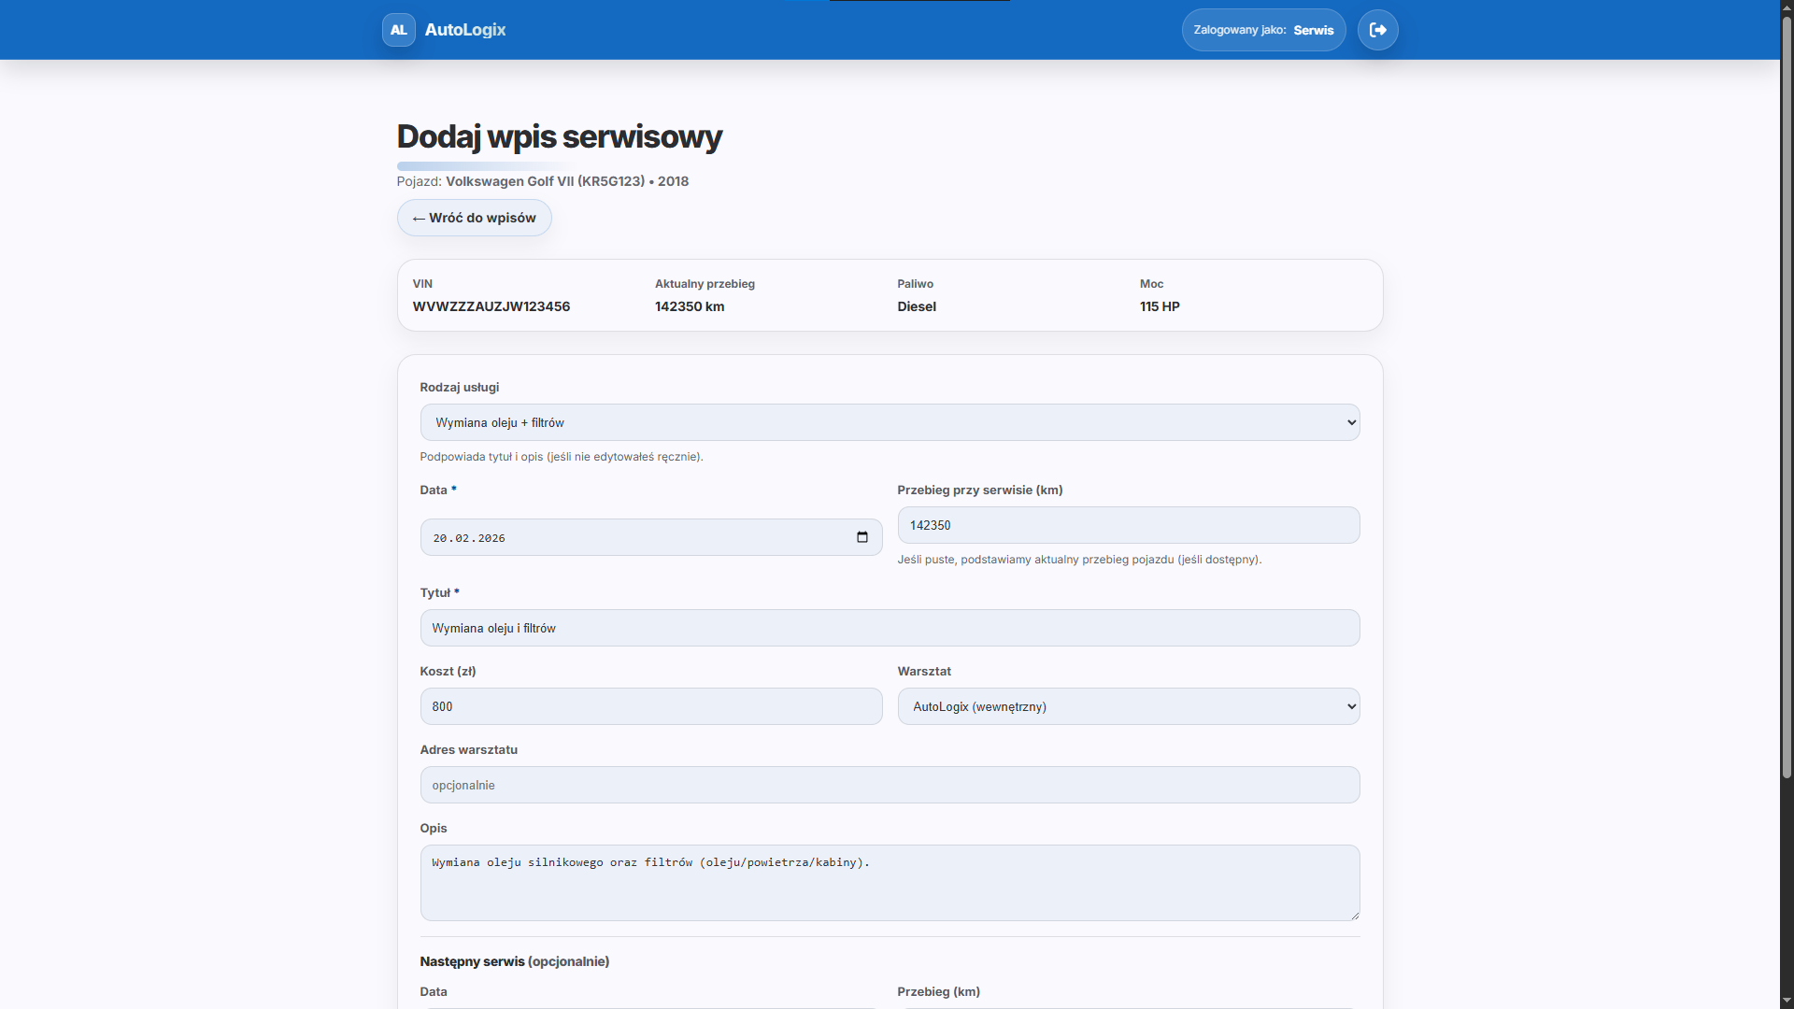Focus the 'Data' date field

651,537
